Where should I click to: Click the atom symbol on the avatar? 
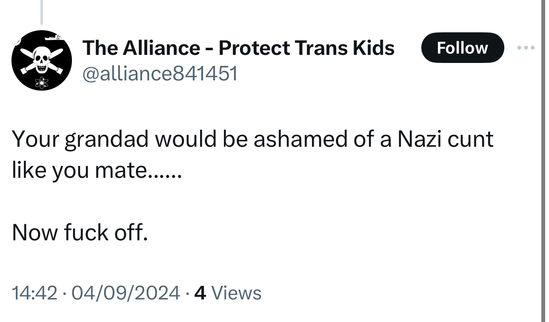41,82
